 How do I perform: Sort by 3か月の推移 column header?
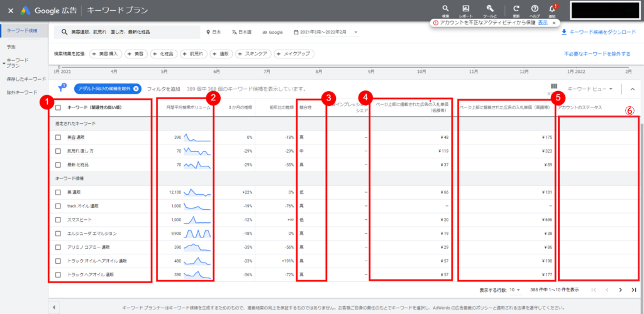[240, 107]
